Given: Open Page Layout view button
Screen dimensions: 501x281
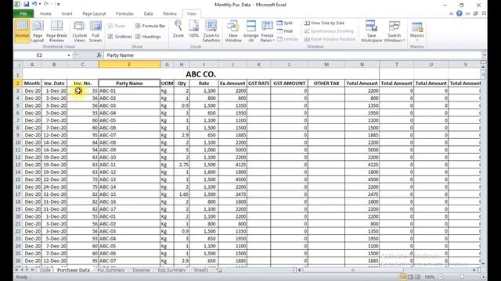Looking at the screenshot, I should (x=38, y=31).
